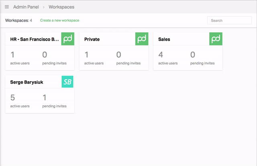Image resolution: width=257 pixels, height=166 pixels.
Task: Click the Private workspace logo
Action: (142, 39)
